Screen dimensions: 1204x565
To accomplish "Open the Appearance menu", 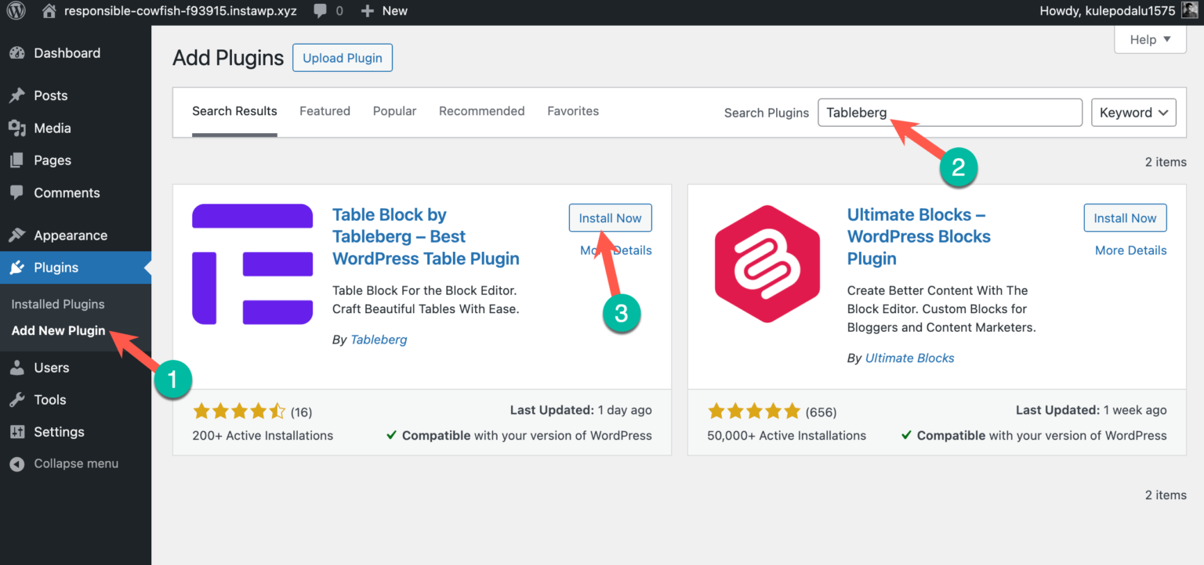I will pos(69,235).
